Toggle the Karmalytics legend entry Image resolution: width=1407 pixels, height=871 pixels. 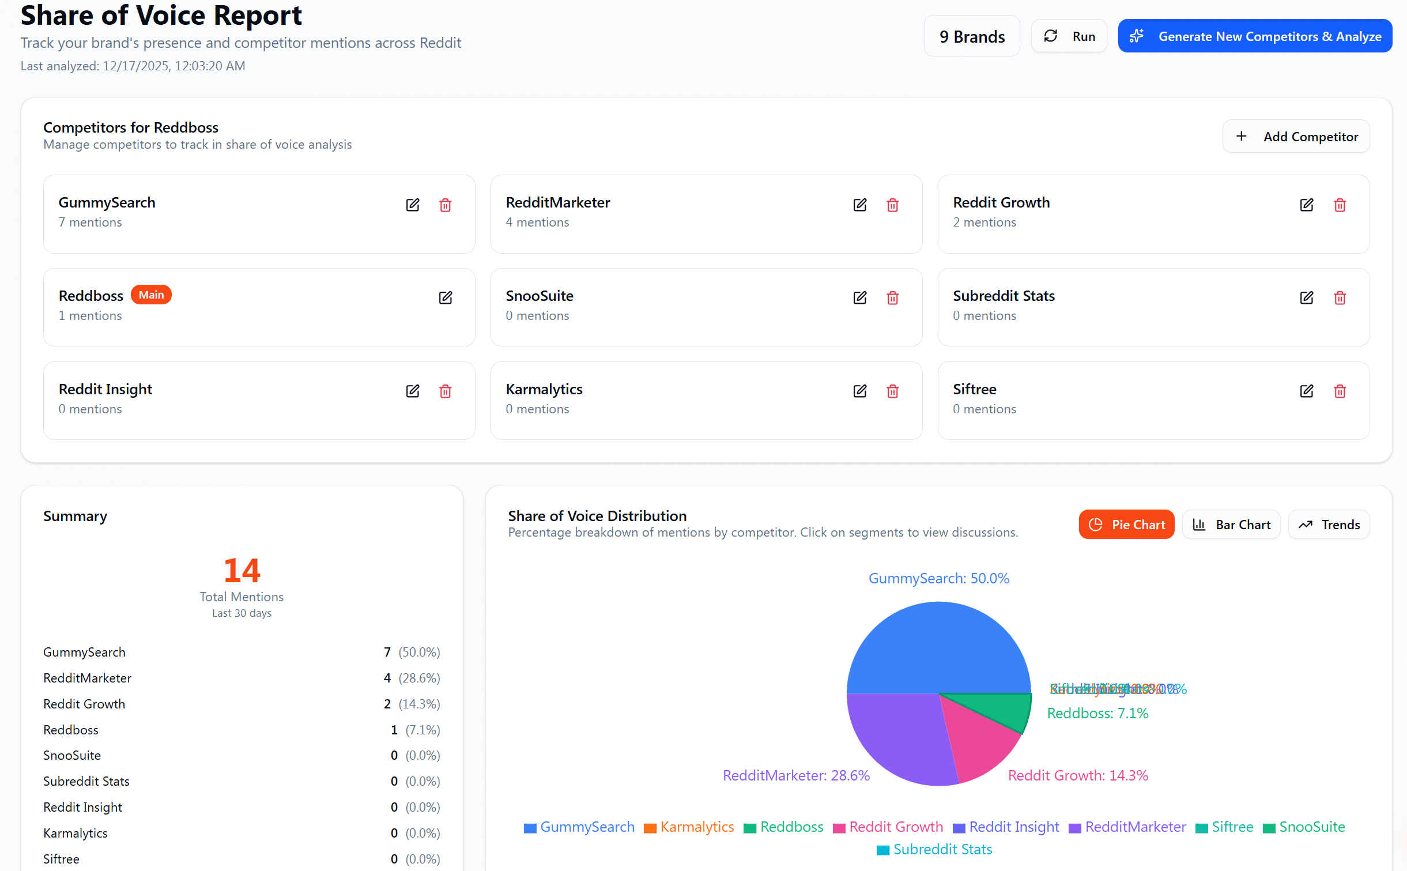[x=689, y=827]
